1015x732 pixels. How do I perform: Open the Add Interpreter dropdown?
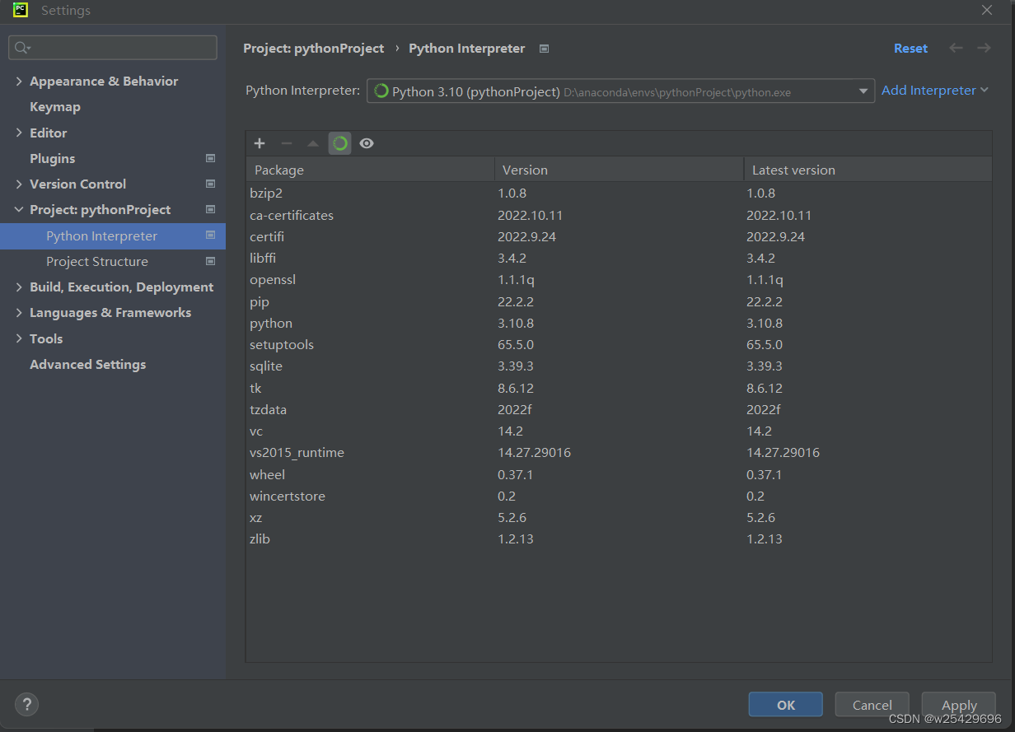coord(935,90)
